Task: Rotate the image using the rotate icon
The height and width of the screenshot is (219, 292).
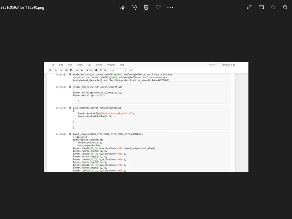Action: coord(134,7)
